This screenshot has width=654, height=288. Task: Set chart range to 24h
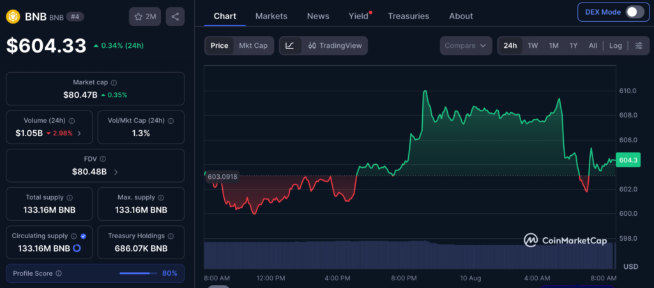(510, 46)
